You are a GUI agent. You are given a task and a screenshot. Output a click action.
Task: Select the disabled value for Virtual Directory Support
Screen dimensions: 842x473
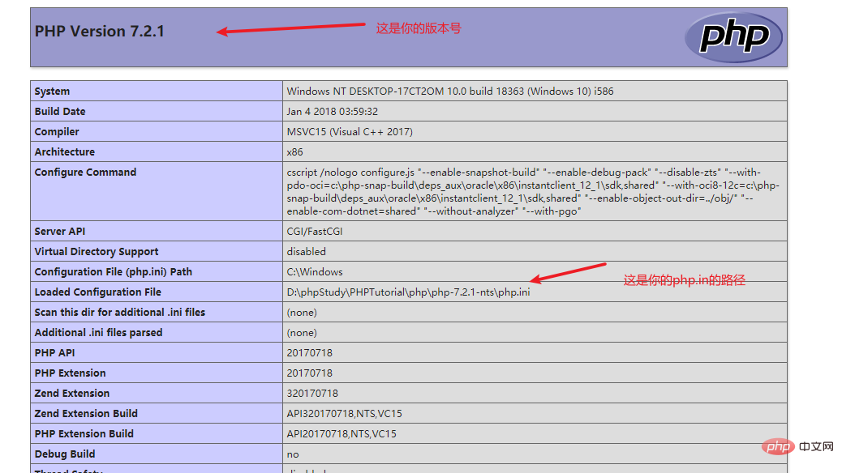tap(306, 252)
